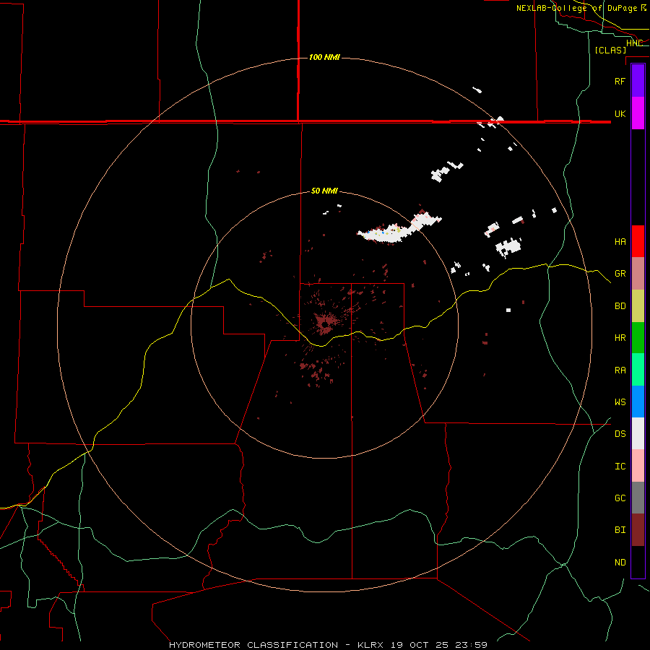Click the WS legend label

point(620,402)
